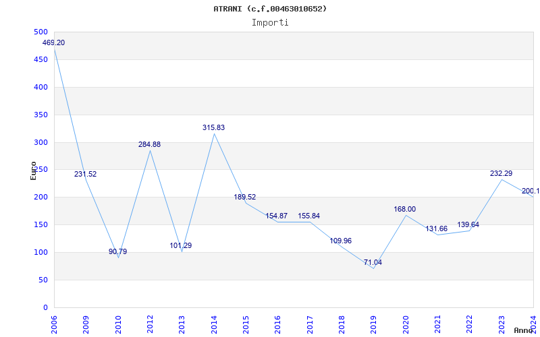The image size is (540, 337).
Task: Click the 2023 year axis label
Action: (x=502, y=326)
